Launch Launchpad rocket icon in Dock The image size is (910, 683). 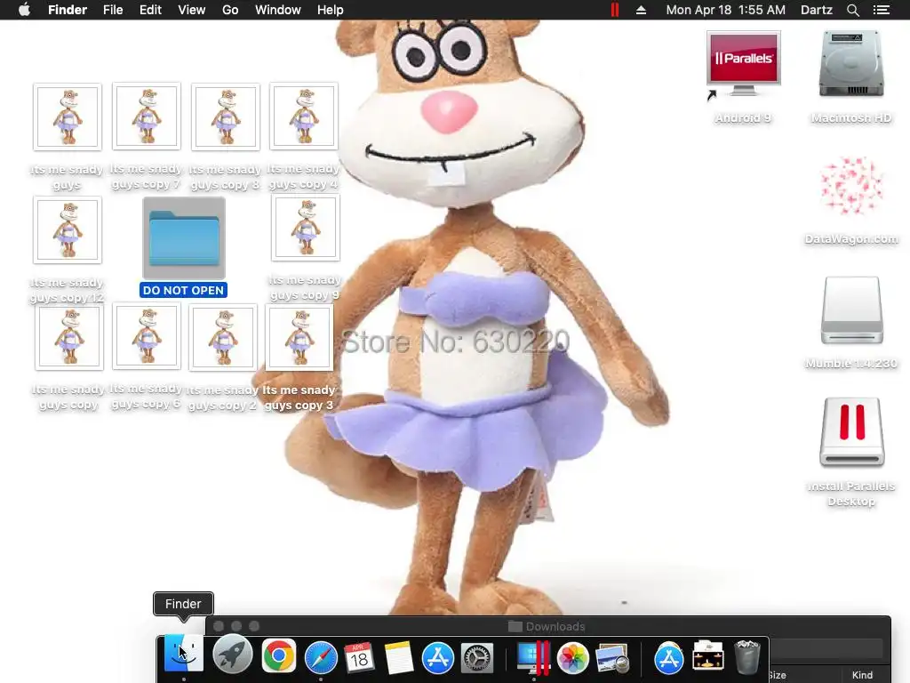(x=232, y=655)
